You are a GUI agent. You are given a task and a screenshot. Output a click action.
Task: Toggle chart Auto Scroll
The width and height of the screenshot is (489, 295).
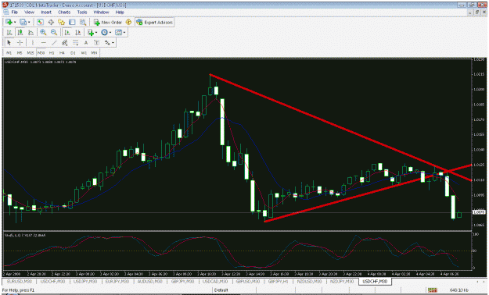pos(67,32)
